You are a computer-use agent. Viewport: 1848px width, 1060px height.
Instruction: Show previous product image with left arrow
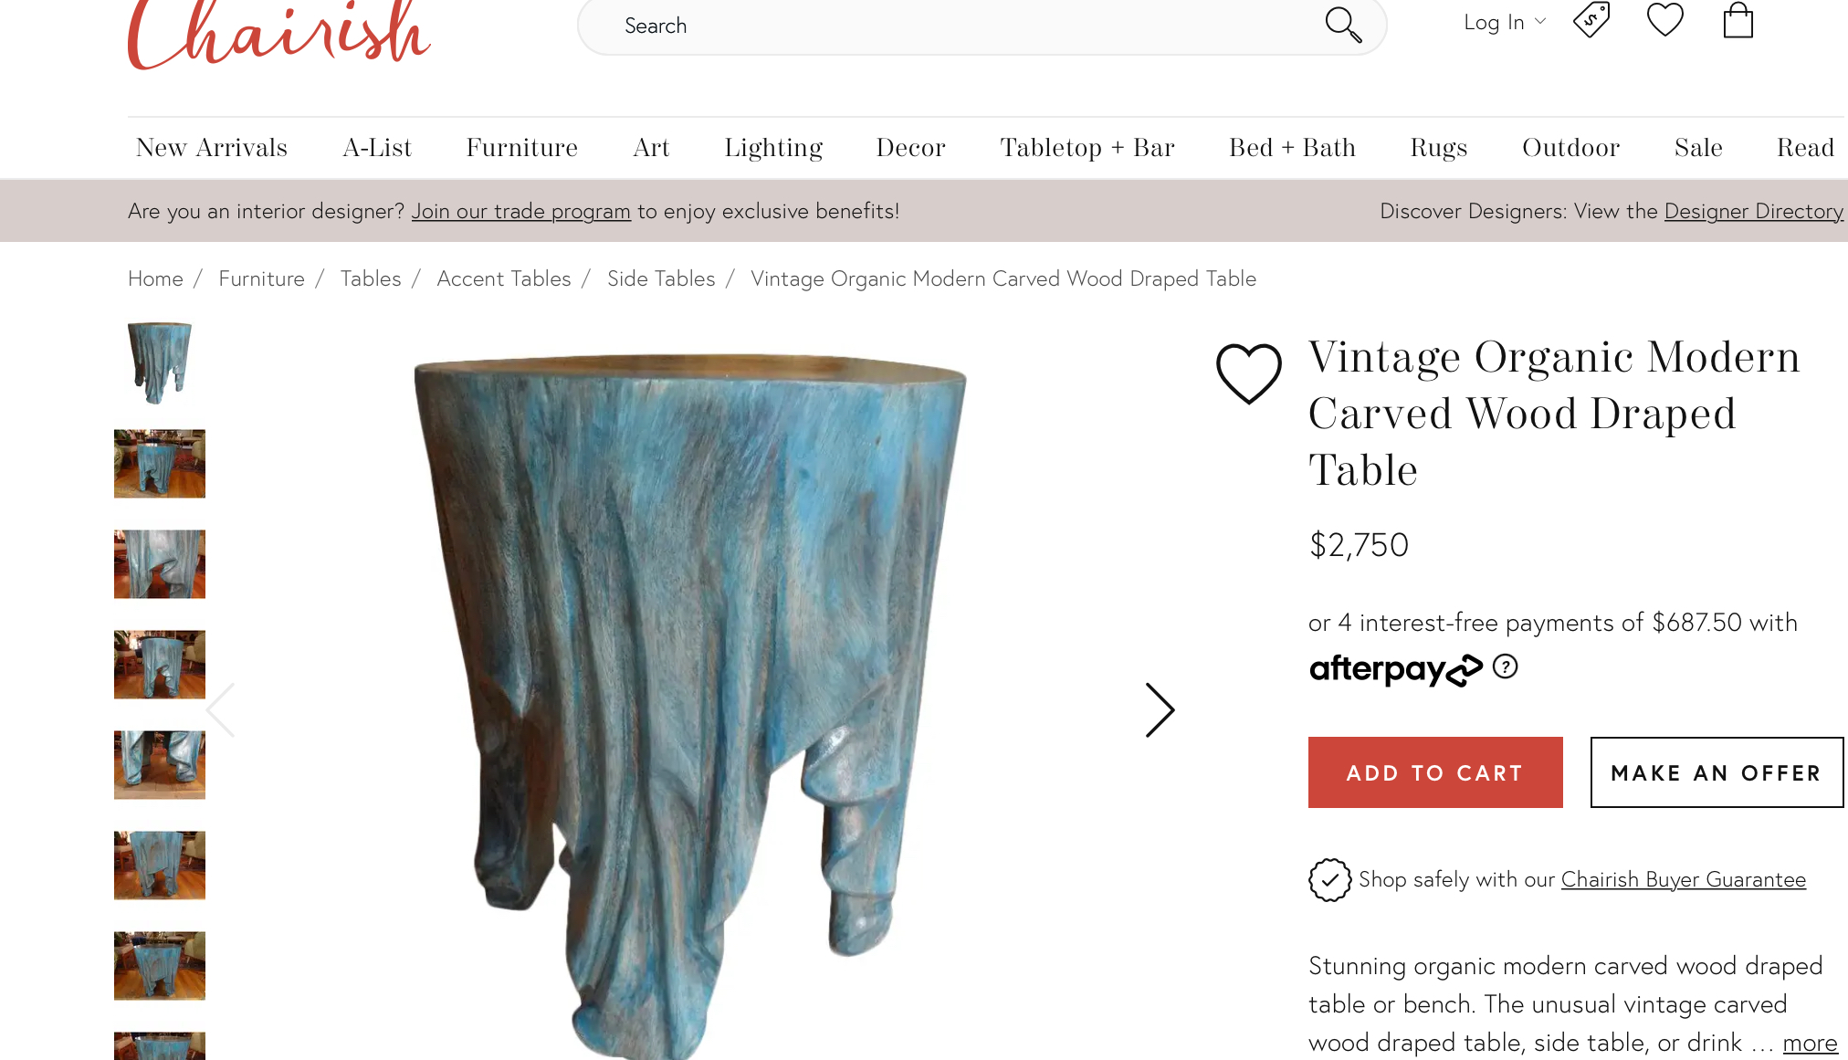pyautogui.click(x=221, y=710)
